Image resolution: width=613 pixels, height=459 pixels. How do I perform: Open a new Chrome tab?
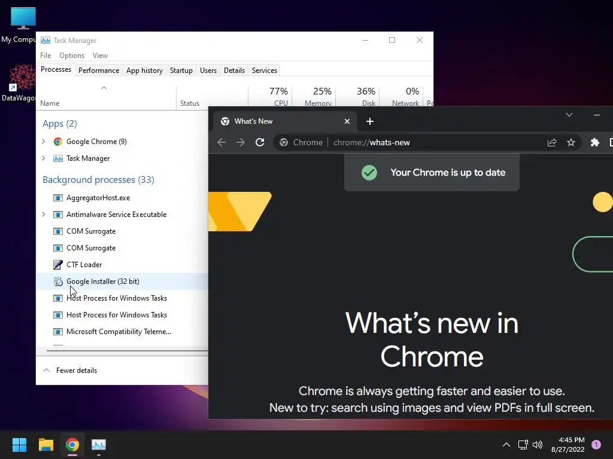370,121
